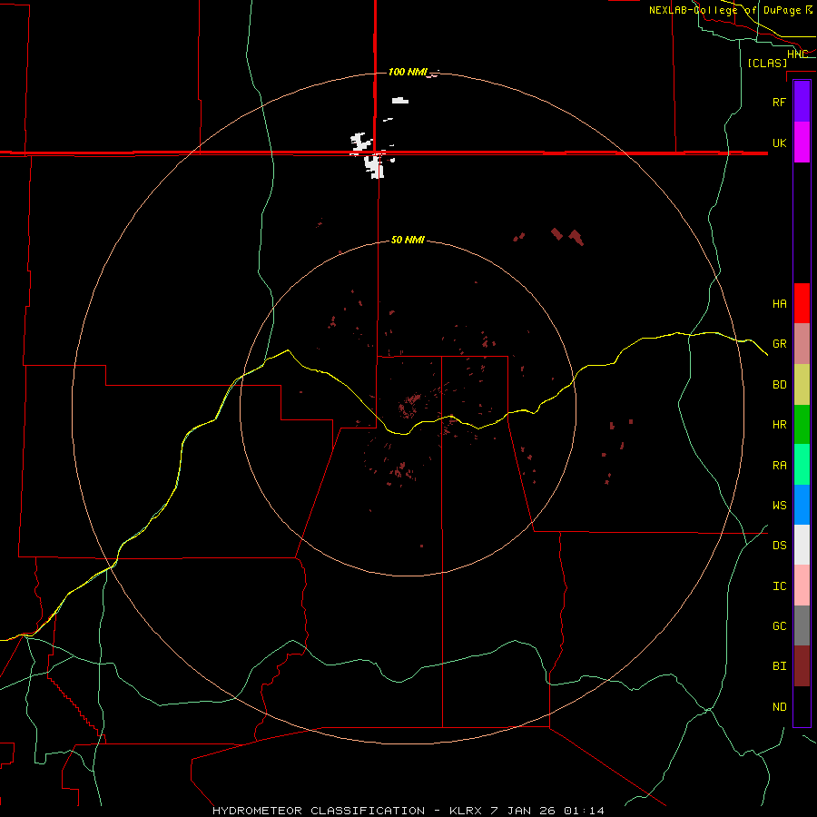This screenshot has width=817, height=817.
Task: Click the GC gray legend swatch
Action: tap(802, 625)
